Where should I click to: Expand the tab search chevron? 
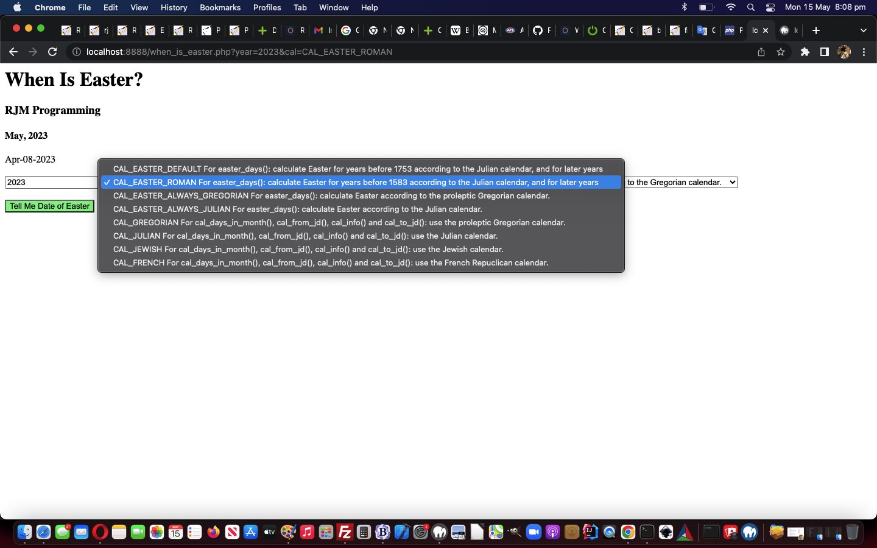point(863,30)
